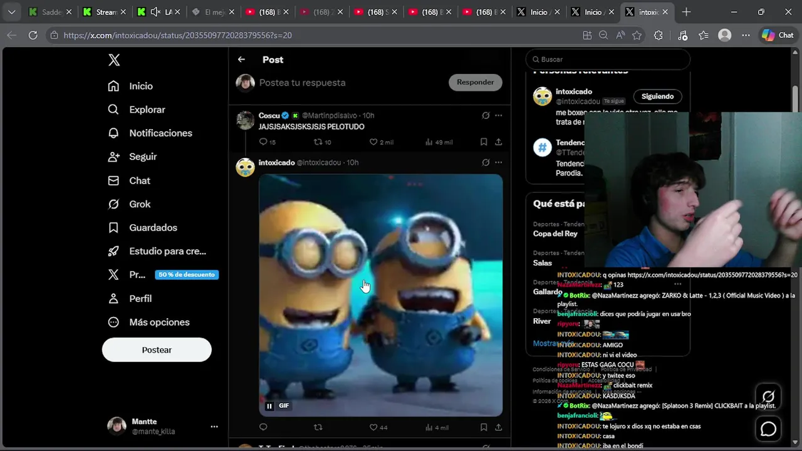Bookmark intoxicado's GIF post
Image resolution: width=802 pixels, height=451 pixels.
tap(484, 427)
